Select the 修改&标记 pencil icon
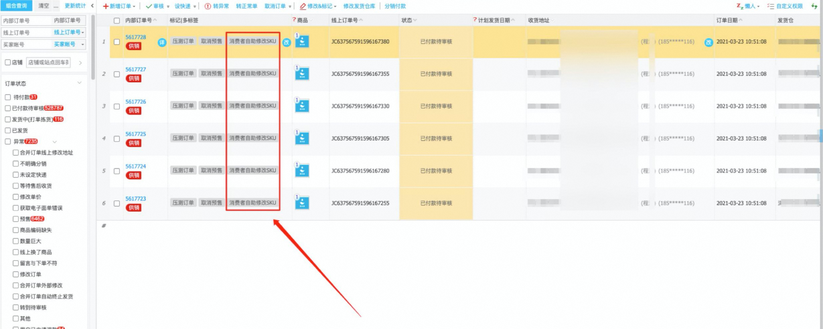 tap(302, 6)
